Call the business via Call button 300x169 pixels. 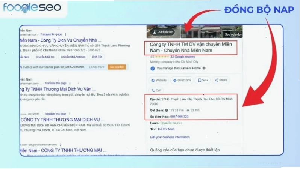click(156, 90)
